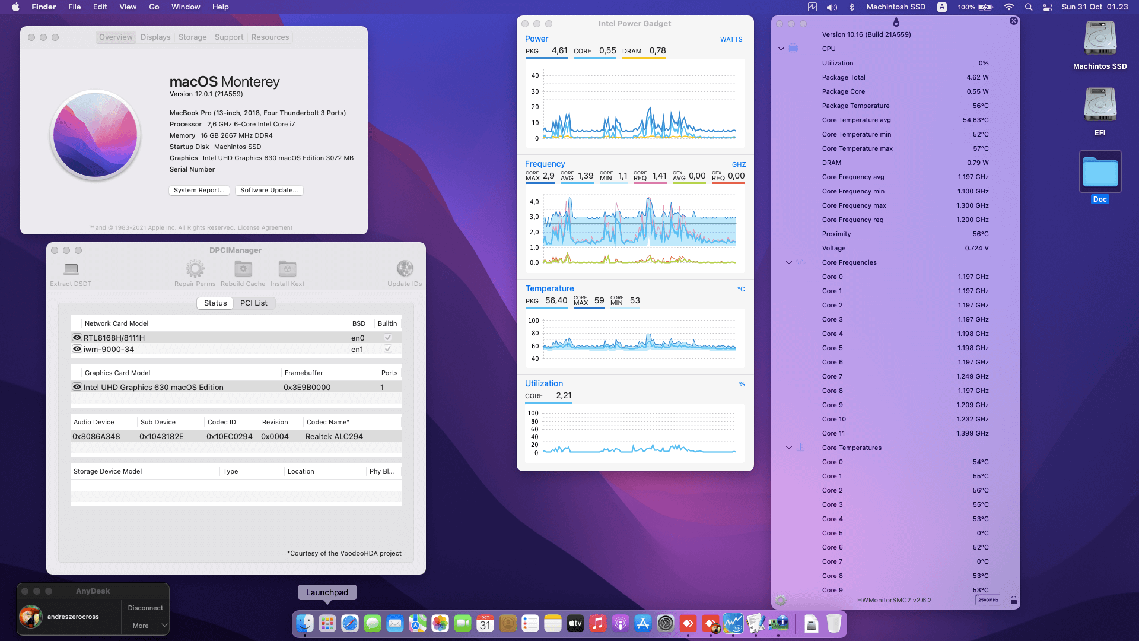Screen dimensions: 1139x641
Task: Click the pin icon atop HWMonitorSMC2 window
Action: (896, 22)
